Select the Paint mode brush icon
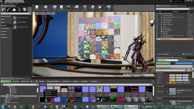 [8, 10]
